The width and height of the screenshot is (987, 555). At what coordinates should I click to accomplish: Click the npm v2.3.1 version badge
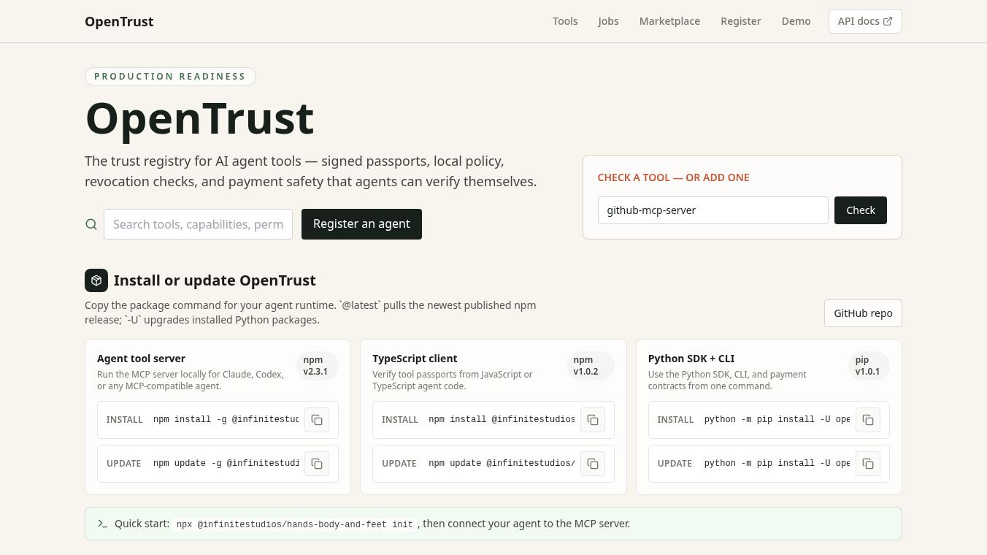click(x=318, y=366)
